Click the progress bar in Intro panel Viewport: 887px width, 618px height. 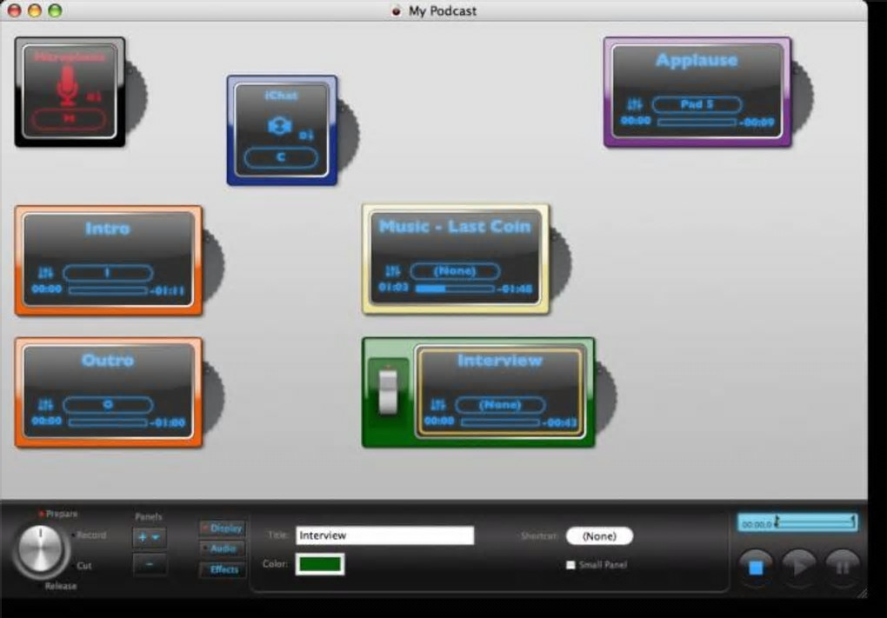108,290
